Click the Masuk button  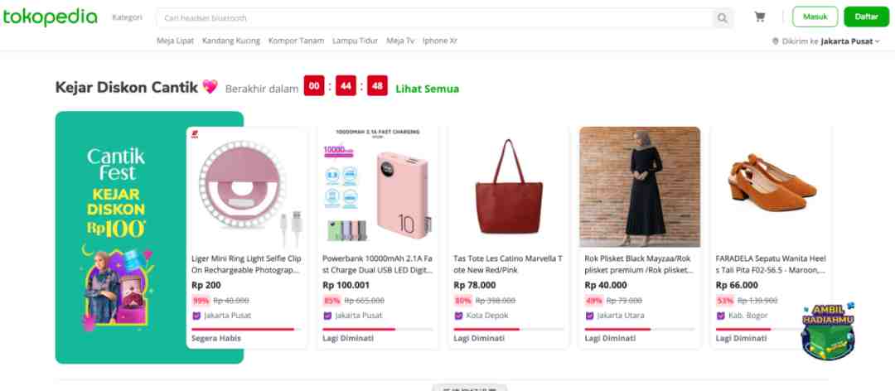tap(815, 17)
